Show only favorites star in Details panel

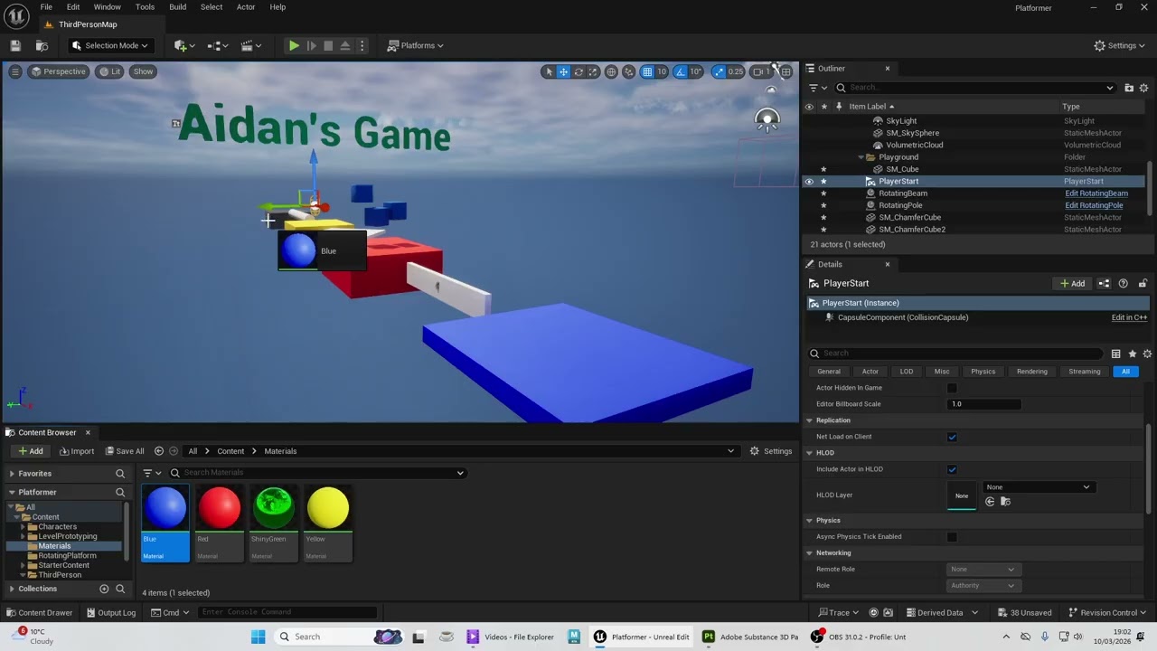1132,354
